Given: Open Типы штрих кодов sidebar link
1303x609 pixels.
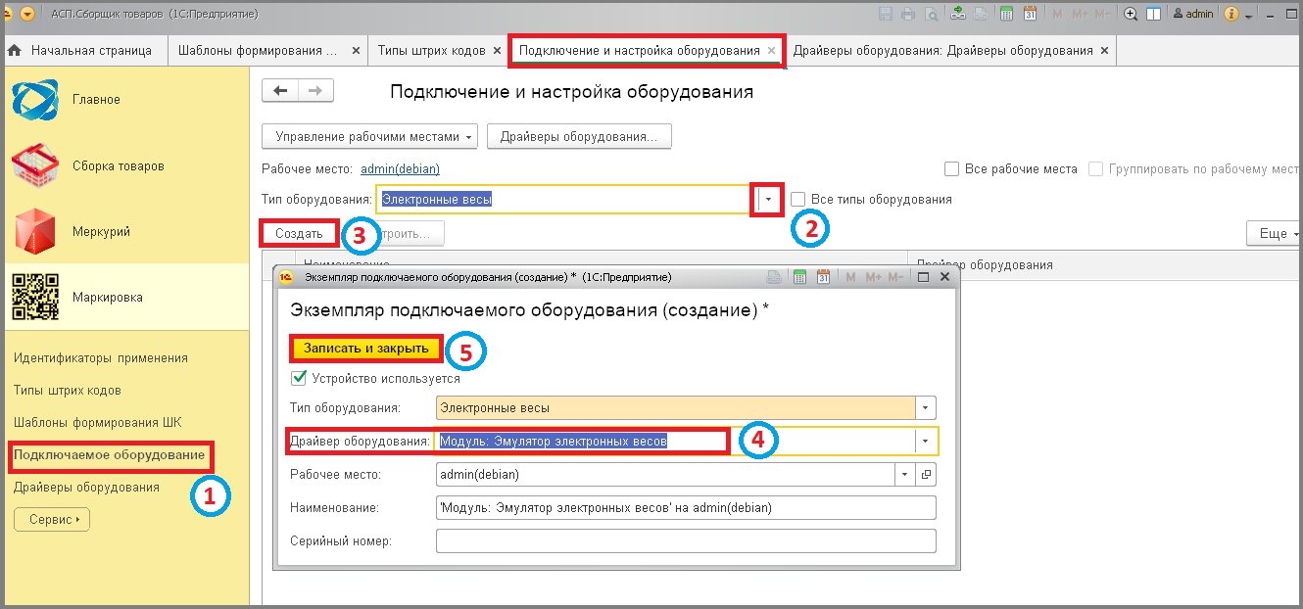Looking at the screenshot, I should [68, 391].
